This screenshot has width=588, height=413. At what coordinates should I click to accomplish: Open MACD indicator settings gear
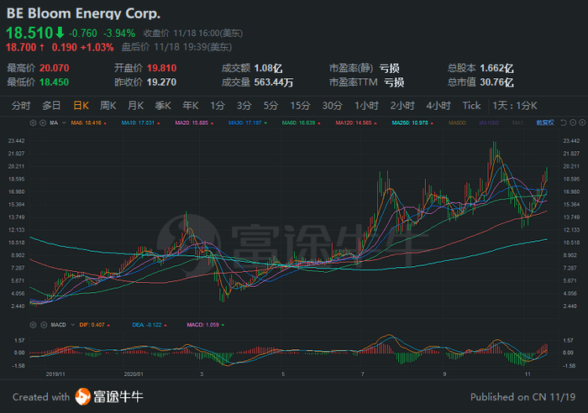pos(33,325)
